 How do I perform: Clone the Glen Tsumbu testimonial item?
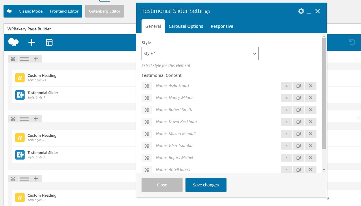click(x=298, y=146)
